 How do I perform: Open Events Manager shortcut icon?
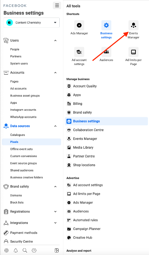click(x=133, y=25)
